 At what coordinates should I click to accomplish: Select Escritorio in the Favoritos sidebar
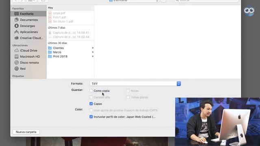point(28,14)
